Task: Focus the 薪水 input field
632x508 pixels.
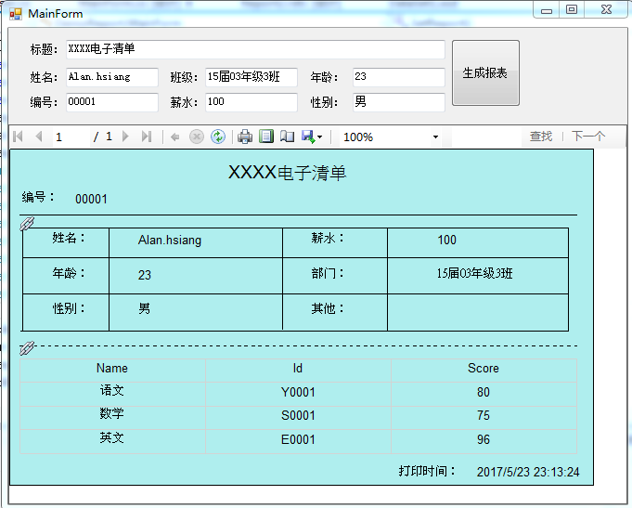Action: (252, 102)
